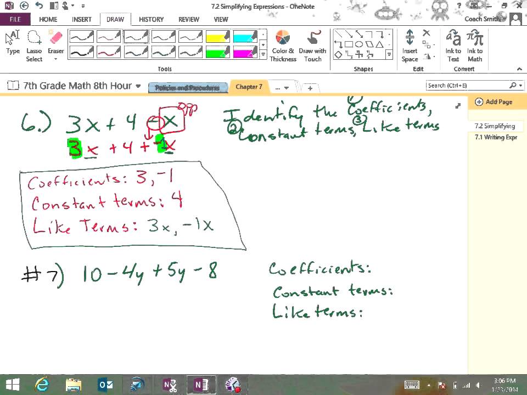Click the Back arrow in quick access toolbar
This screenshot has height=395, width=527.
click(24, 5)
